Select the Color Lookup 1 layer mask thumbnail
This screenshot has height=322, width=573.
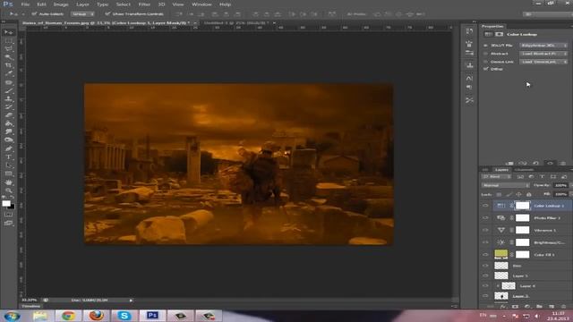pyautogui.click(x=522, y=206)
